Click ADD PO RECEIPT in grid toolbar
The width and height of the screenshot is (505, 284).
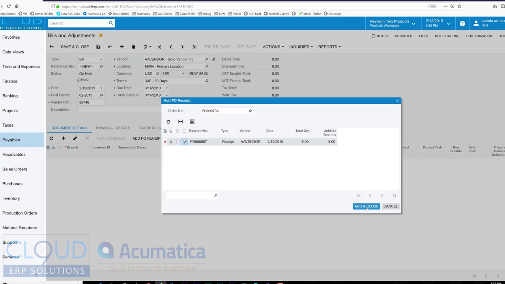point(147,138)
